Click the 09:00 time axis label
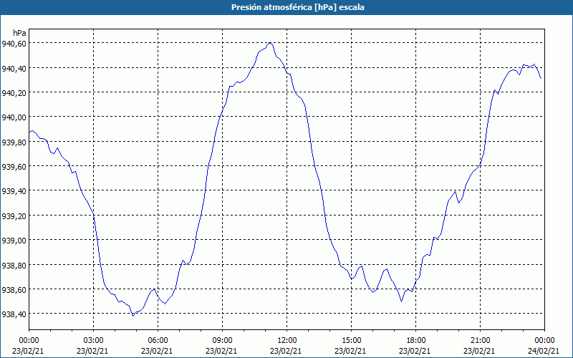 tap(222, 341)
